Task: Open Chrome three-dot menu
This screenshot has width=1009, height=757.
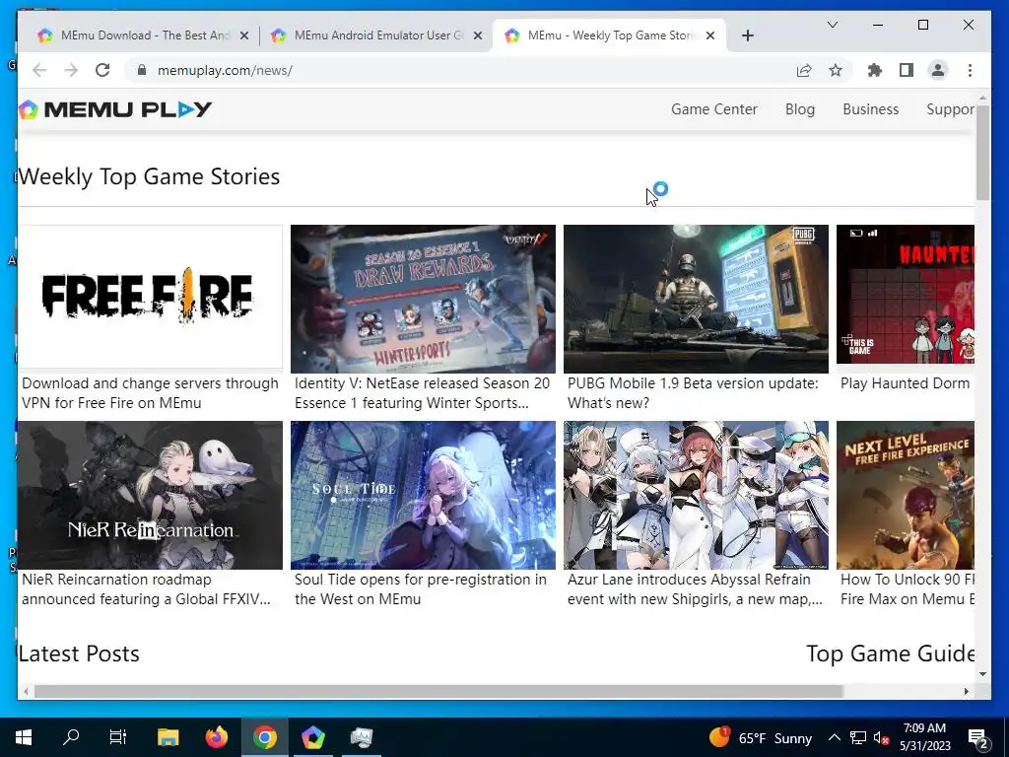Action: 970,70
